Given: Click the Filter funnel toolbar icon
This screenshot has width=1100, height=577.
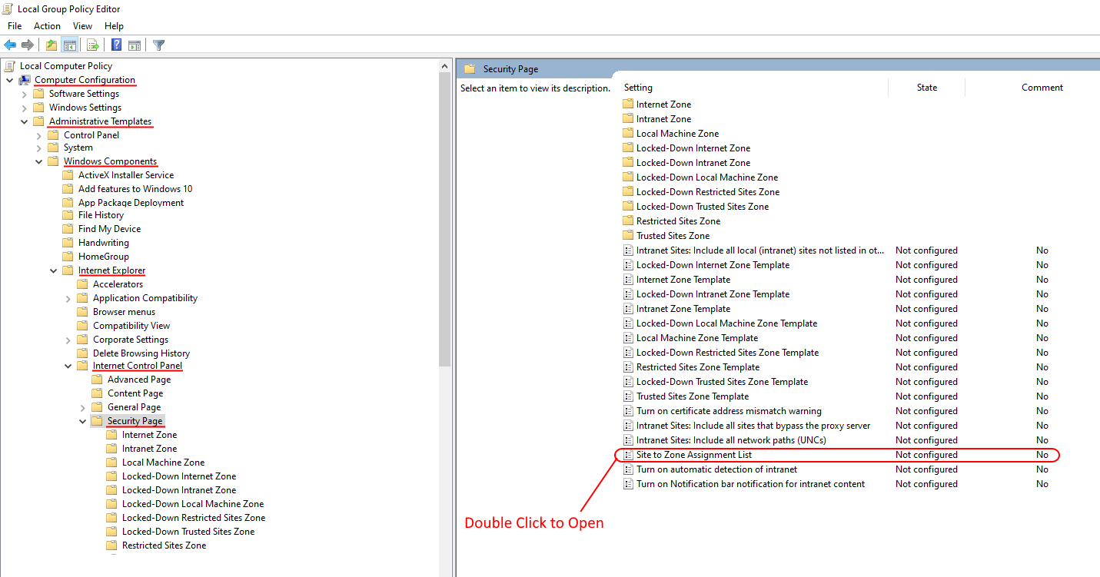Looking at the screenshot, I should [x=158, y=45].
